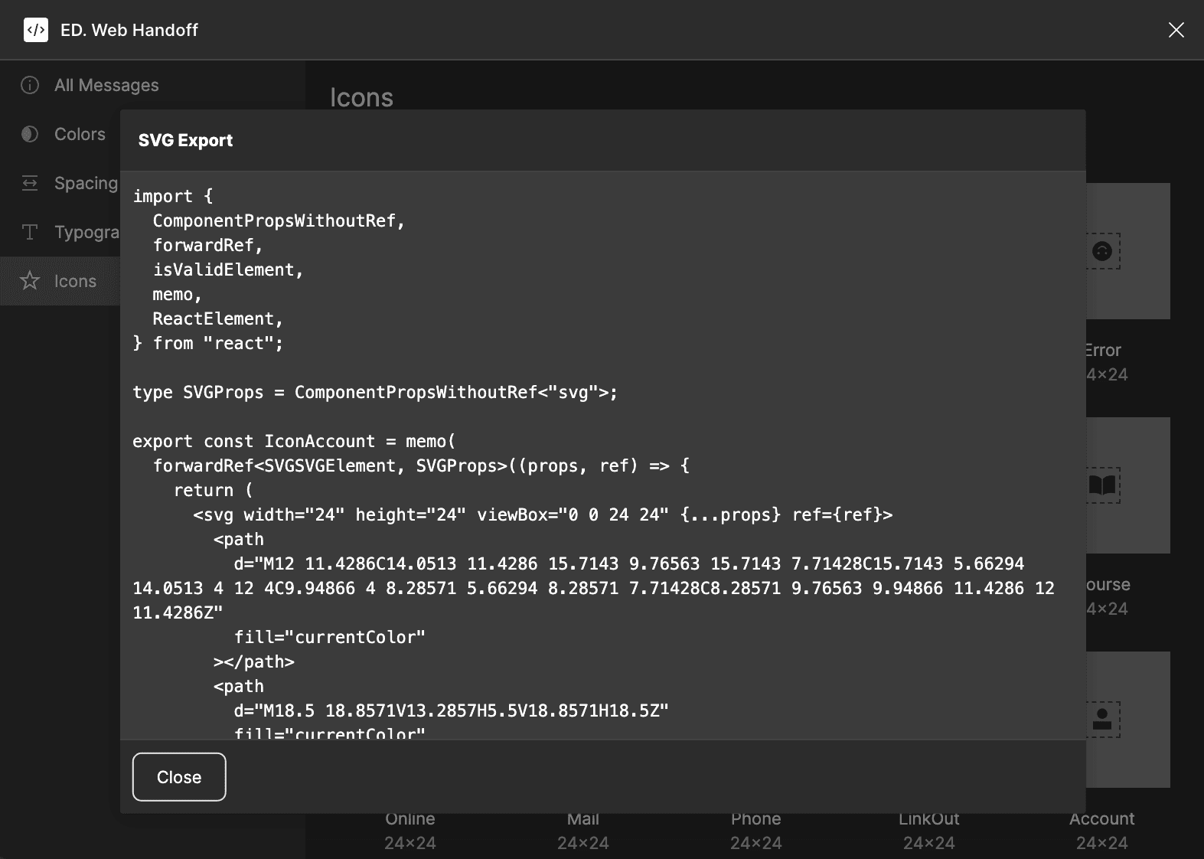Click the Error label text
The height and width of the screenshot is (859, 1204).
(1104, 350)
